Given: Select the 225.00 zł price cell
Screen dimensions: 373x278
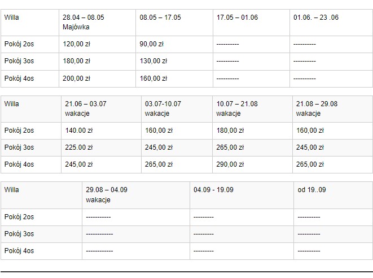Looking at the screenshot, I should point(79,147).
